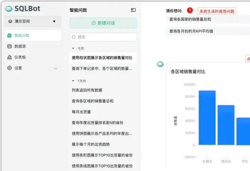Open chat 每月出货量

[103, 112]
